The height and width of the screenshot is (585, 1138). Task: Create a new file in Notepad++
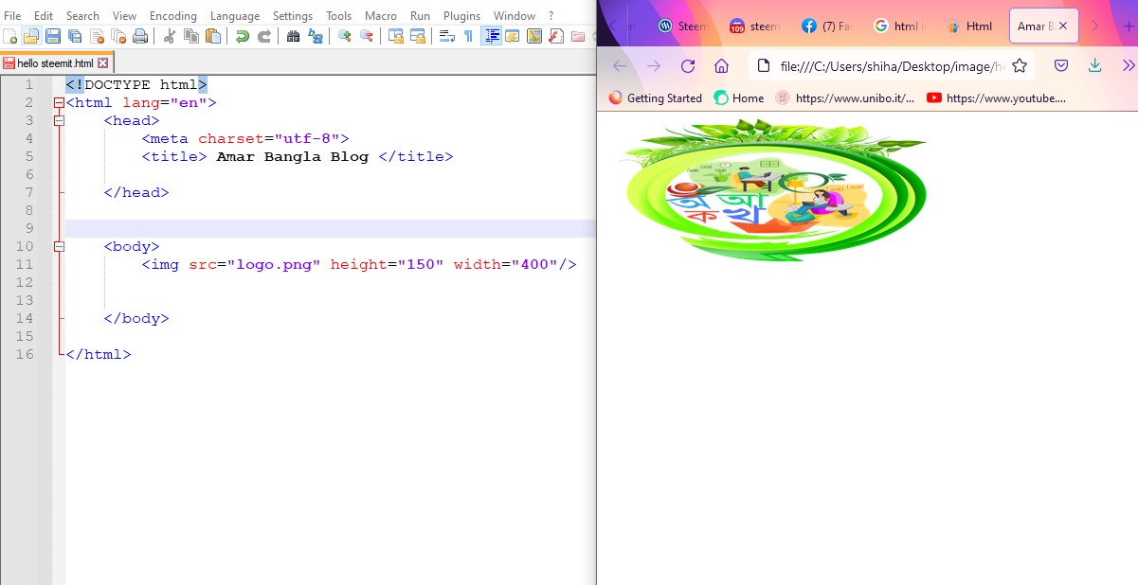point(10,36)
